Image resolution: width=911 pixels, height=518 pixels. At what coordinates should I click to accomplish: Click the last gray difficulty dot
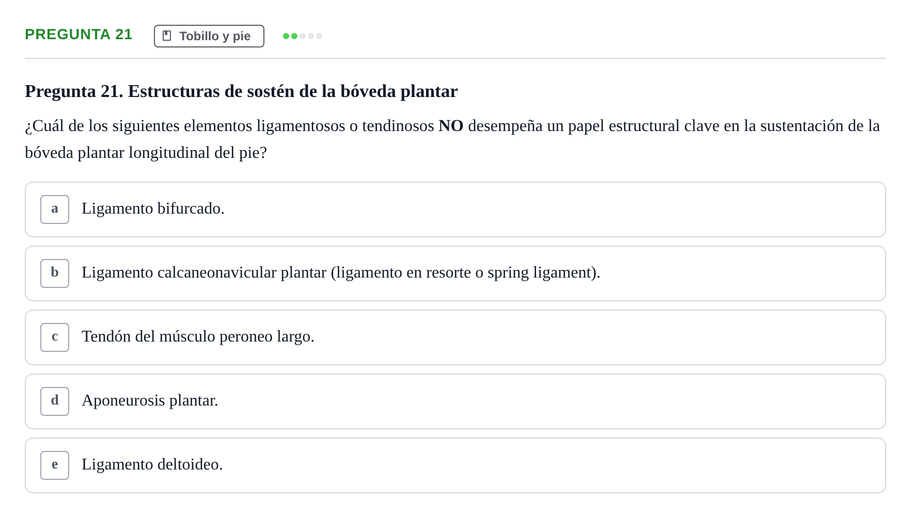(x=319, y=36)
